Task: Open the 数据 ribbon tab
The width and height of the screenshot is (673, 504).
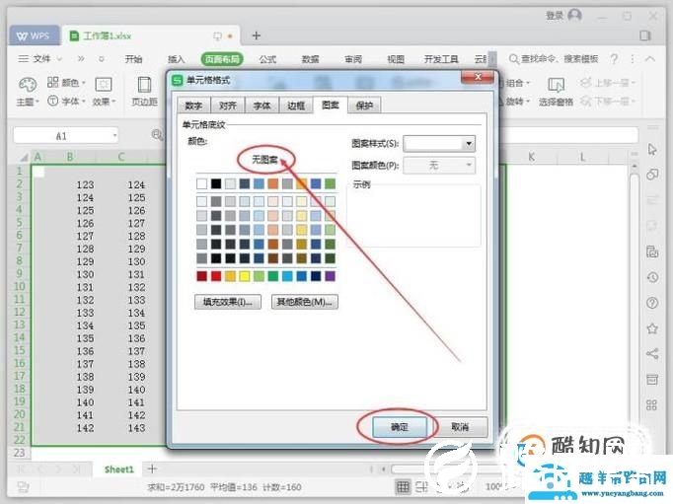Action: [x=310, y=59]
